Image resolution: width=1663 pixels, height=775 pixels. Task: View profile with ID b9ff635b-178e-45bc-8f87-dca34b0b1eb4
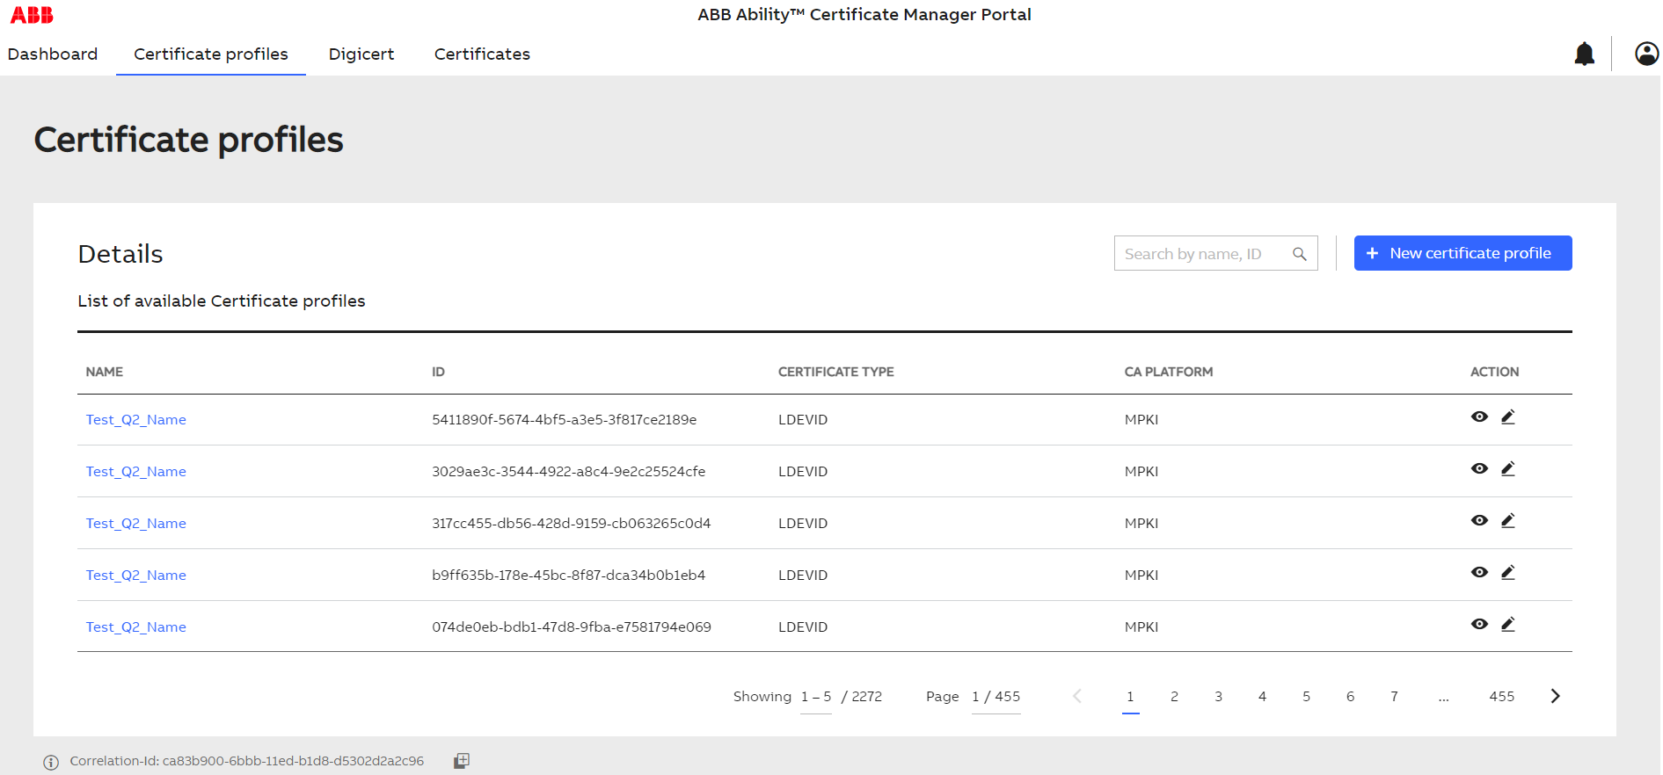click(1479, 572)
